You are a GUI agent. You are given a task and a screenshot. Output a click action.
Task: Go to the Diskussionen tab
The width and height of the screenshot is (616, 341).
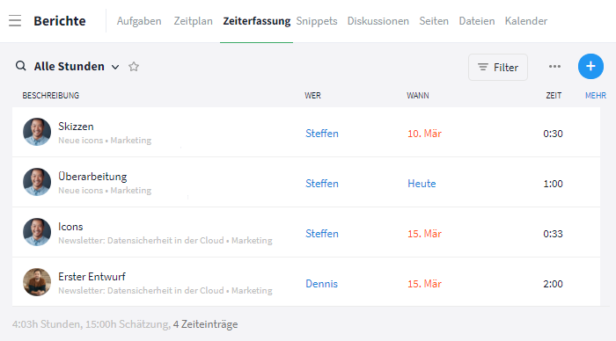tap(378, 21)
